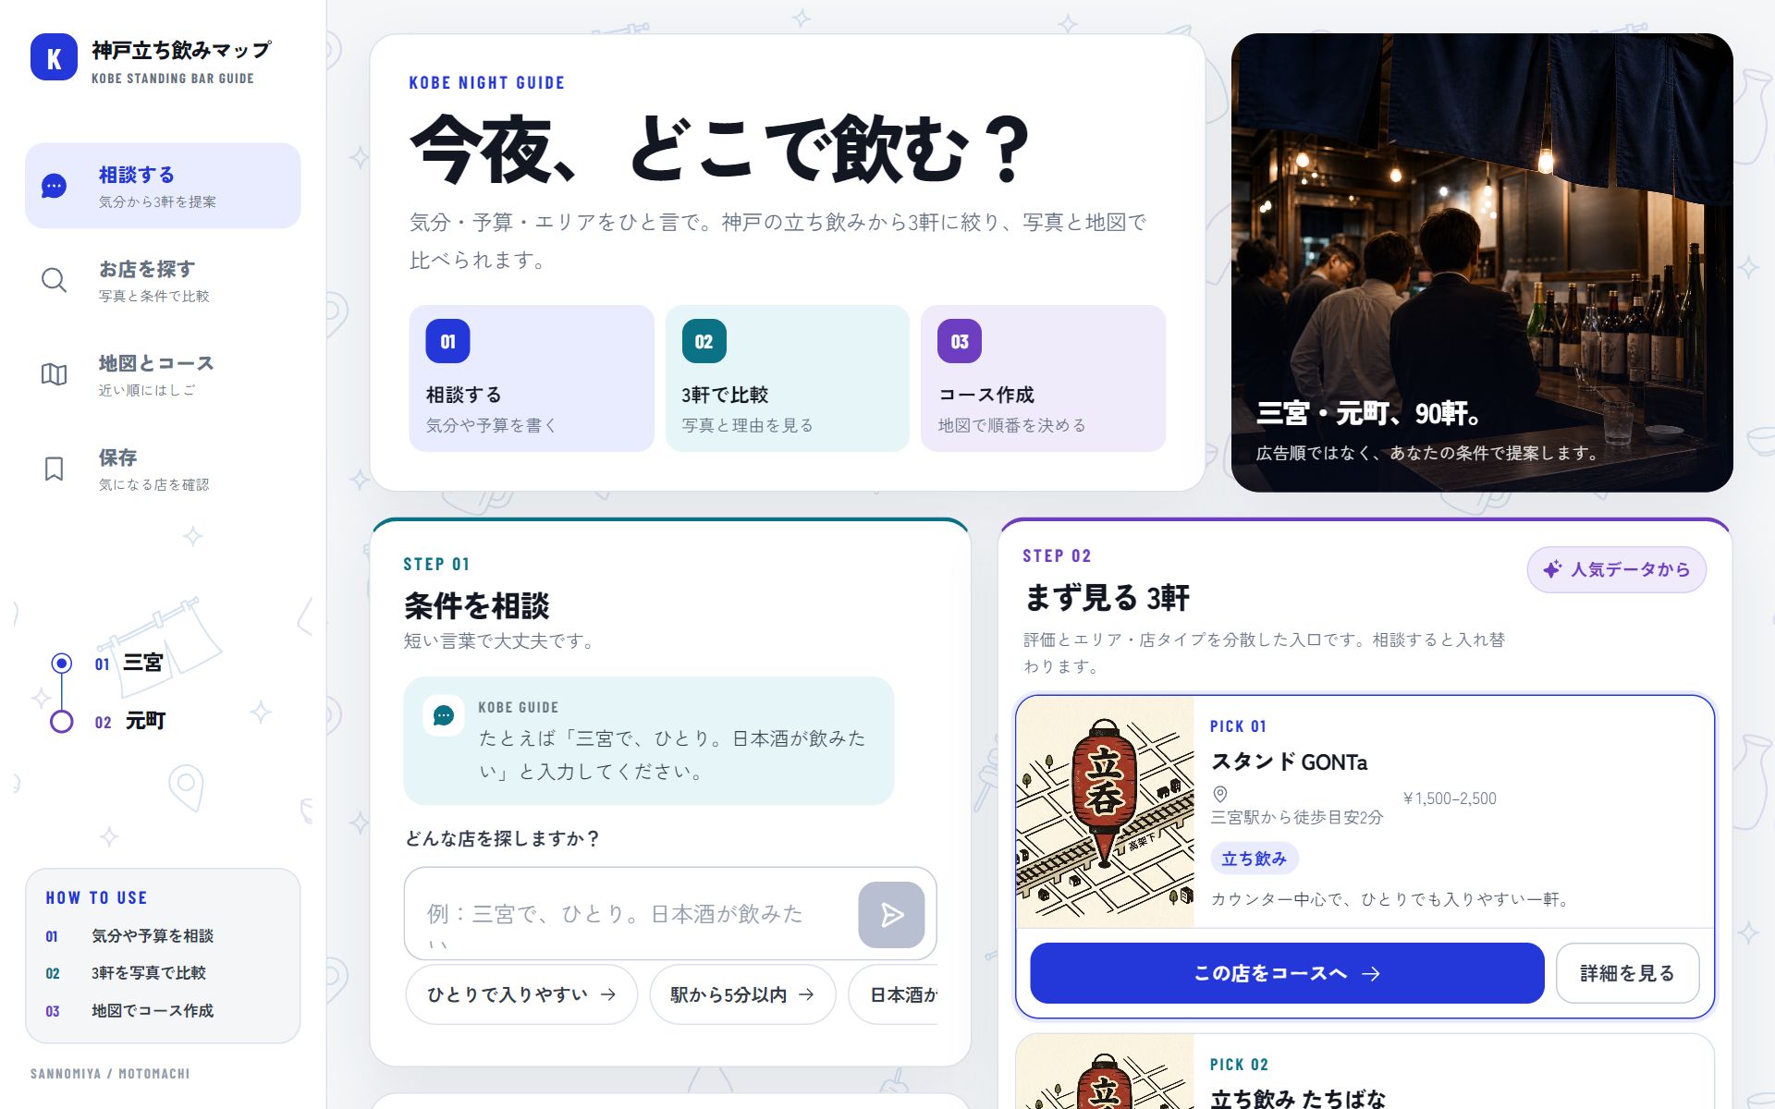
Task: Click arrow on ひとりで入りやすい chip
Action: pos(608,994)
